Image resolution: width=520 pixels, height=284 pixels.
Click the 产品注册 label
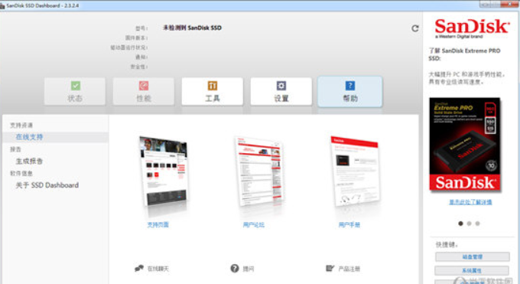(x=349, y=269)
